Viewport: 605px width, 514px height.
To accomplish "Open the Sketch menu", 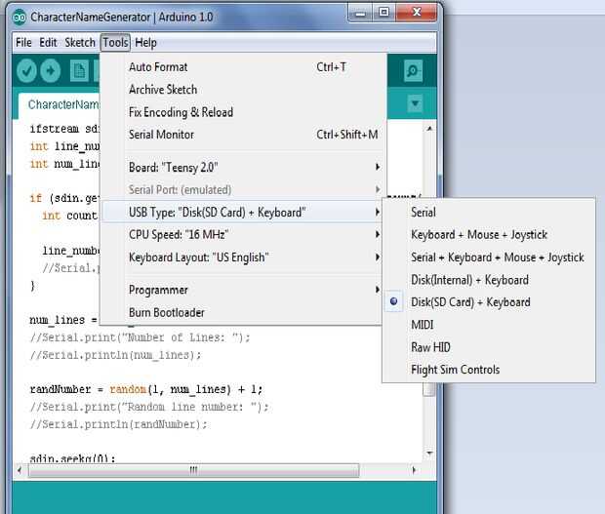I will click(x=80, y=42).
